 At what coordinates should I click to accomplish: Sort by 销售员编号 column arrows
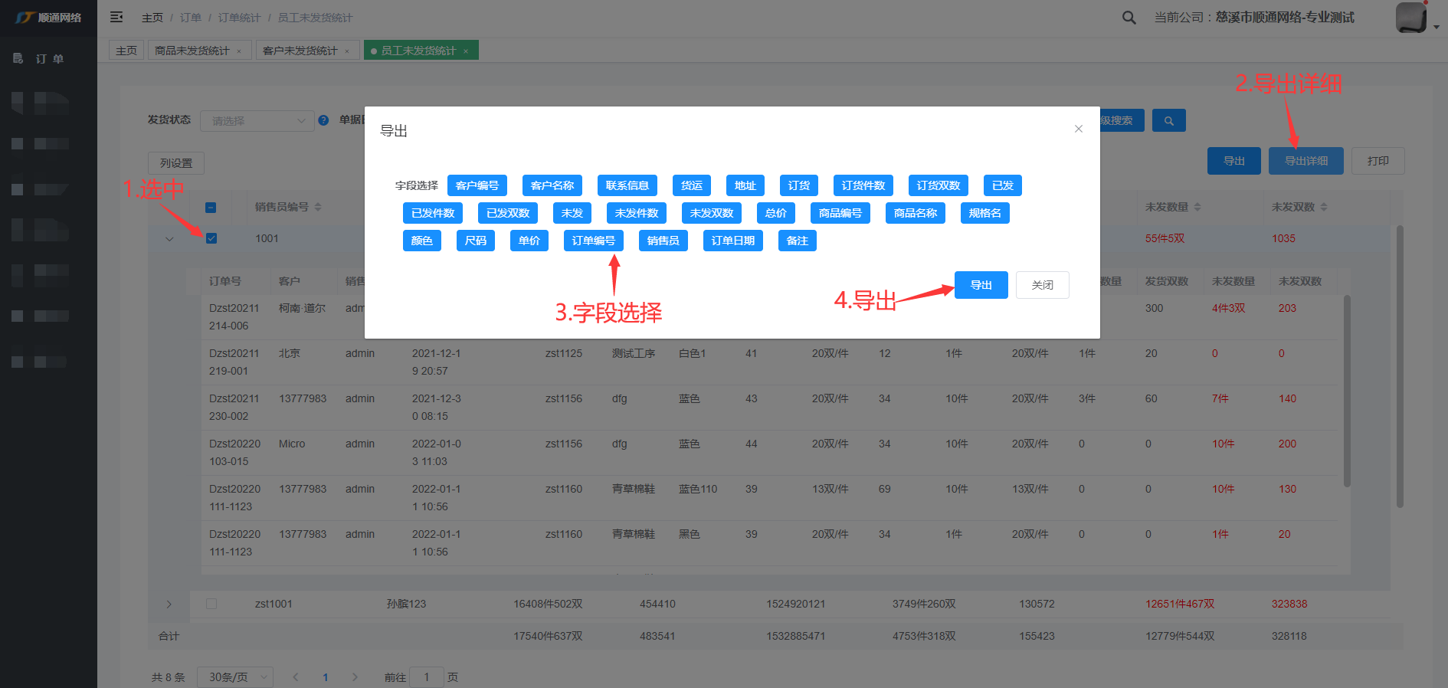(x=318, y=207)
